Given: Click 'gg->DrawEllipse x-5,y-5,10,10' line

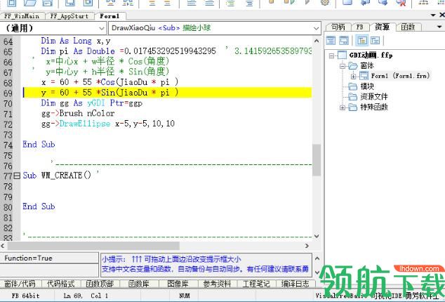Looking at the screenshot, I should coord(108,124).
